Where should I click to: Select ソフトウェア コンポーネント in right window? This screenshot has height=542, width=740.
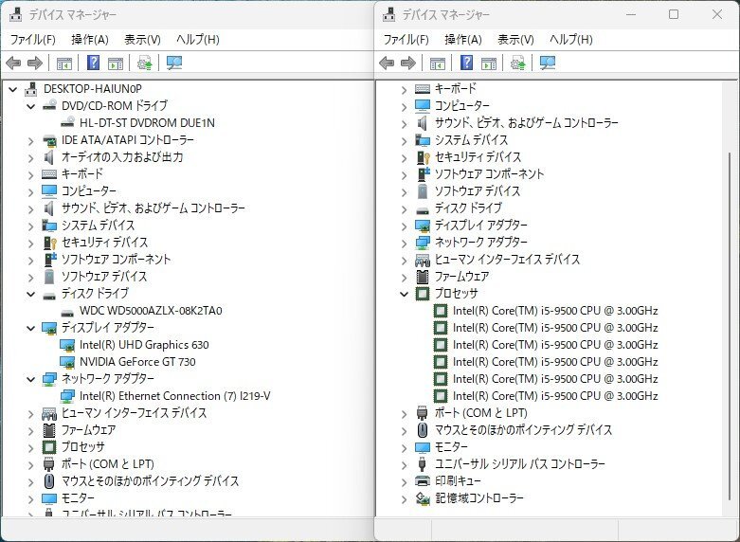pyautogui.click(x=490, y=173)
